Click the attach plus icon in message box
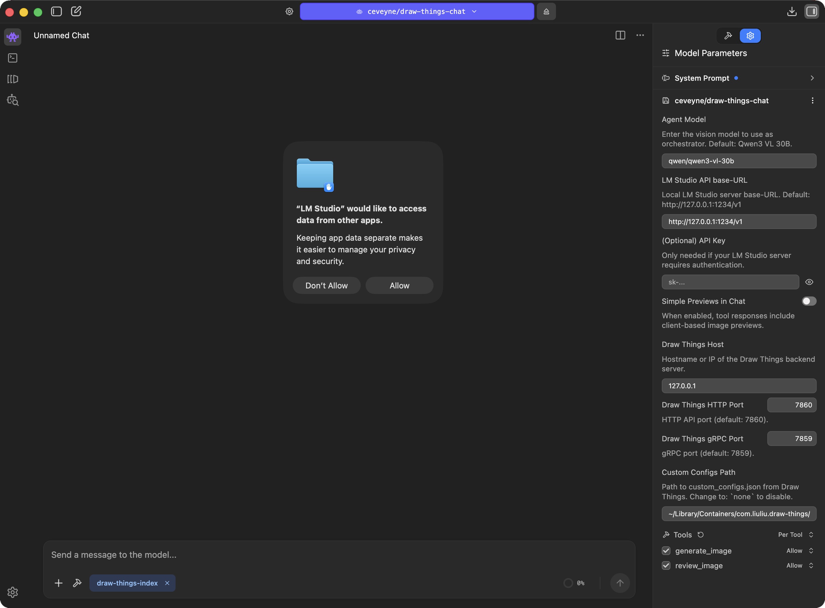Viewport: 825px width, 608px height. click(x=58, y=583)
